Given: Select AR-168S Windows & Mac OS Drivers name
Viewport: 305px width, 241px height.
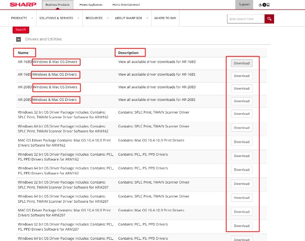Looking at the screenshot, I should click(x=47, y=74).
